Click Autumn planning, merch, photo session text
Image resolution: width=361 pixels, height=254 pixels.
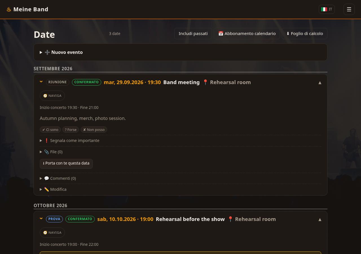83,119
